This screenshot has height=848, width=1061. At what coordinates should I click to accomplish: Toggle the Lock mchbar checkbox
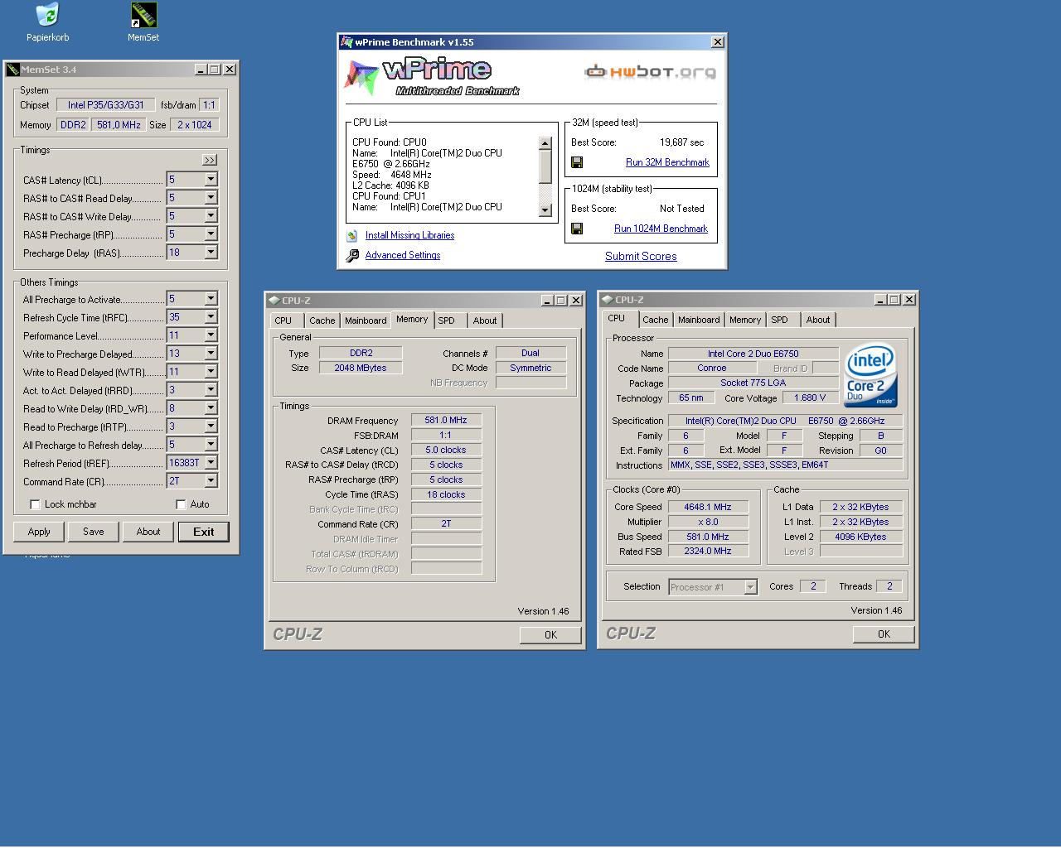click(x=35, y=504)
